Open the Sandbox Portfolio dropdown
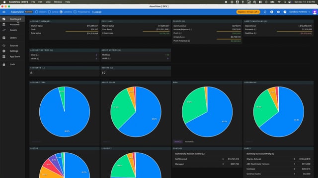Screen dimensions: 318x178 [300, 12]
